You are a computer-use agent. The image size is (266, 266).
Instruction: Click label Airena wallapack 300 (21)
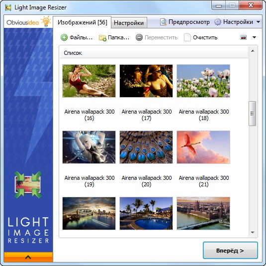[204, 181]
